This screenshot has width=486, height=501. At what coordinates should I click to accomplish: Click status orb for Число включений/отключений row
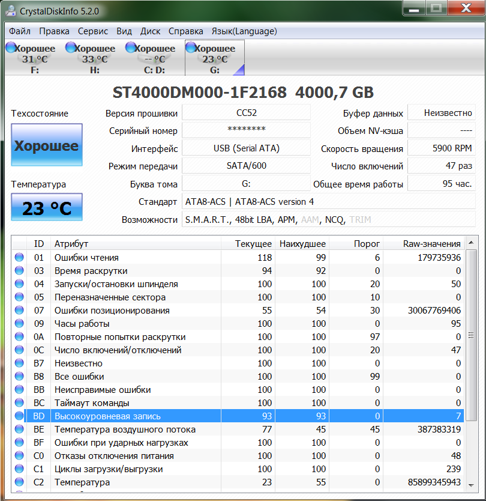coord(19,350)
